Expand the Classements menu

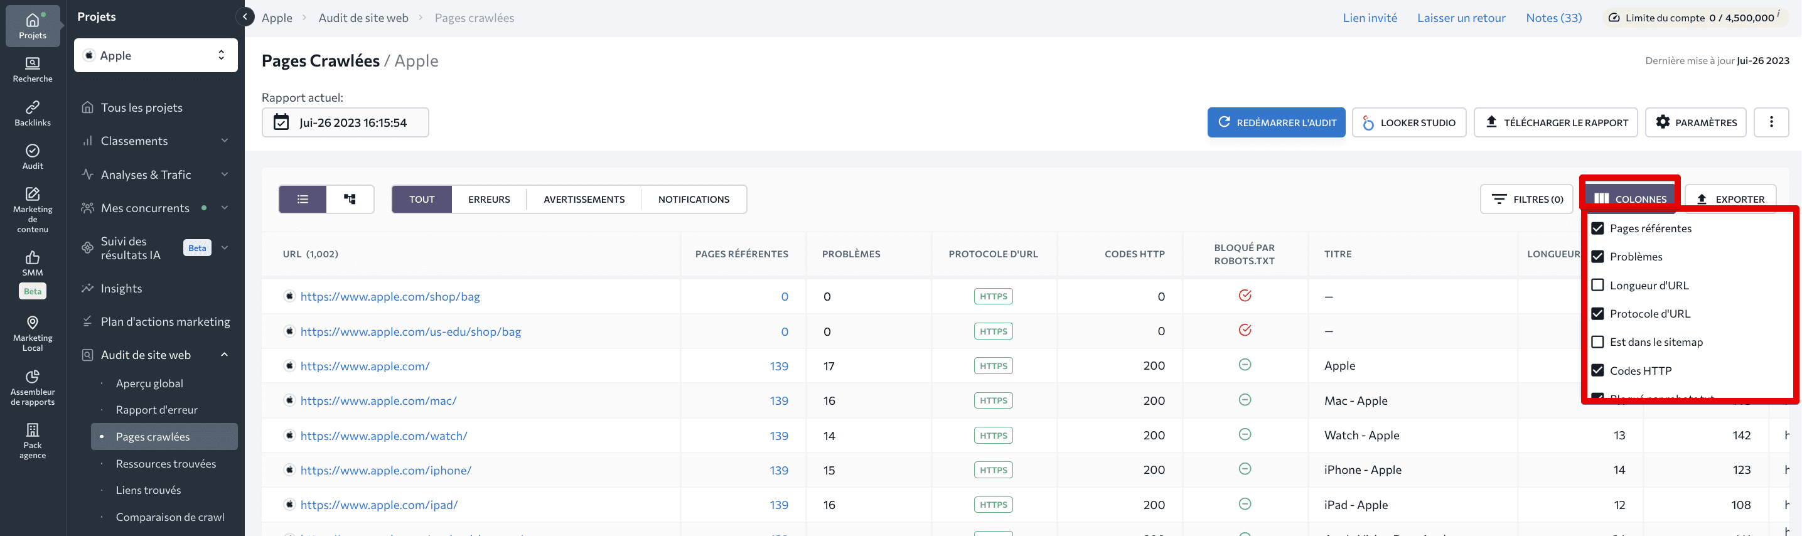click(x=155, y=141)
